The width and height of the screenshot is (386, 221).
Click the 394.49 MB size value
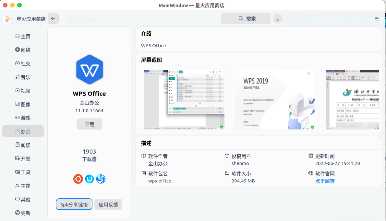(243, 181)
